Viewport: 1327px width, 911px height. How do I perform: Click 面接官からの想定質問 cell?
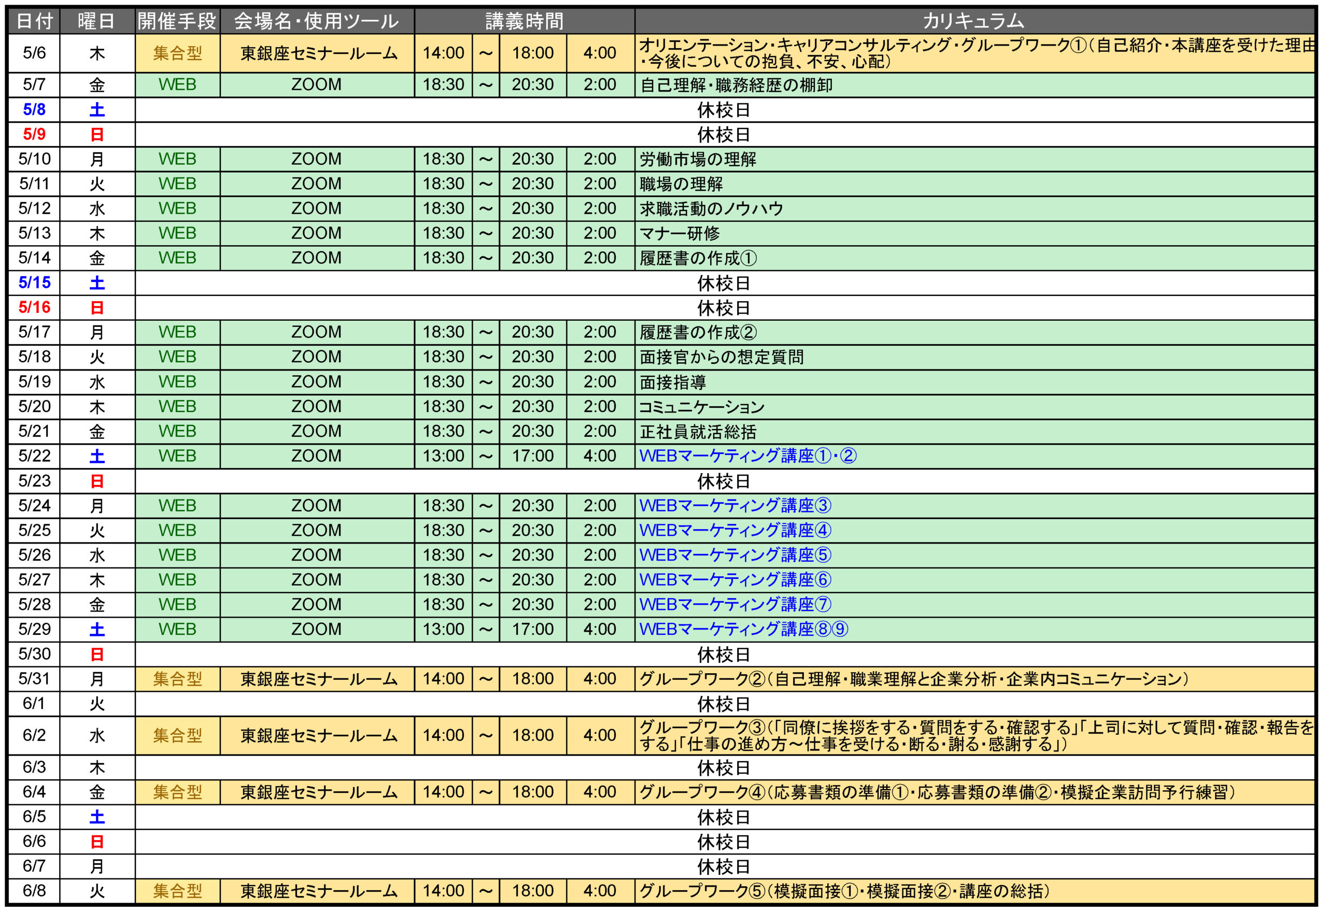tap(974, 357)
